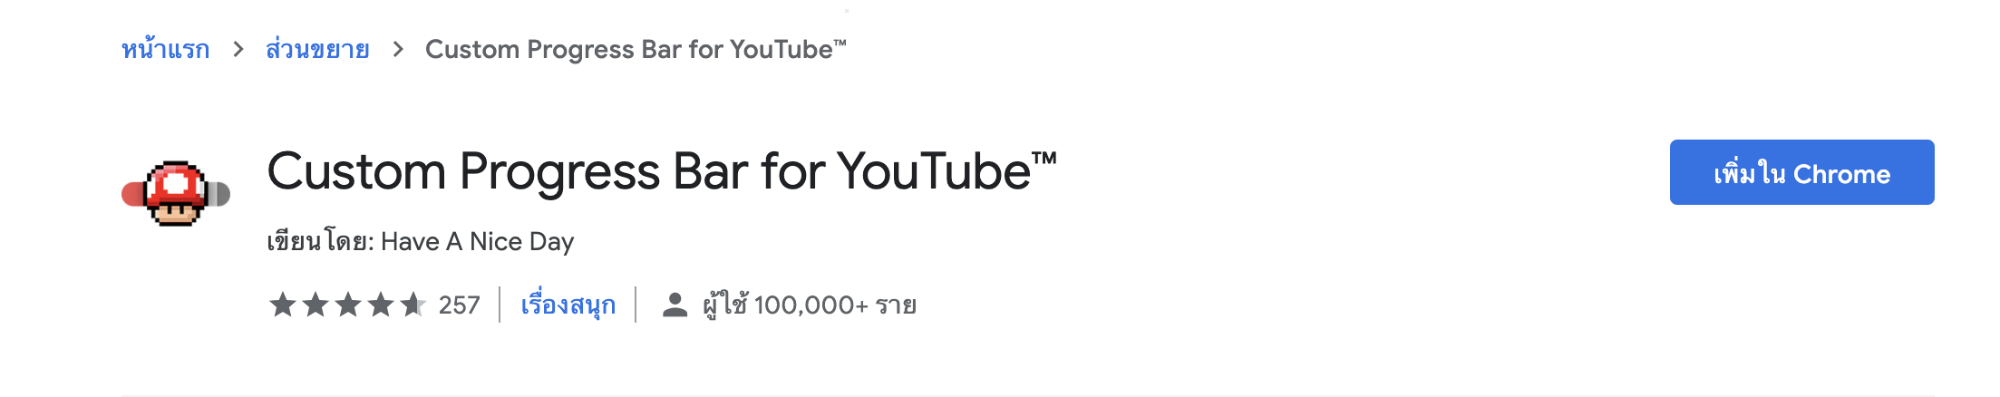
Task: Click the chevron after ส่วนขยาย breadcrumb
Action: [398, 49]
